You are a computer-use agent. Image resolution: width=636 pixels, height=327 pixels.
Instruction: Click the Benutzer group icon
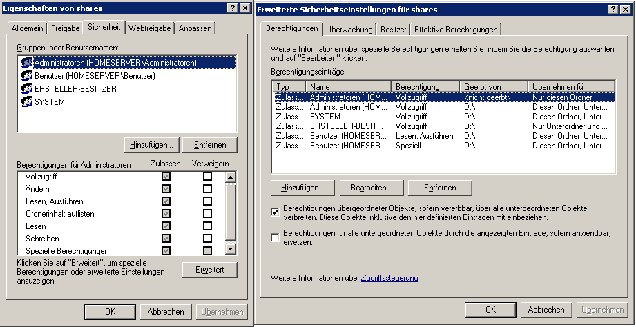click(28, 75)
